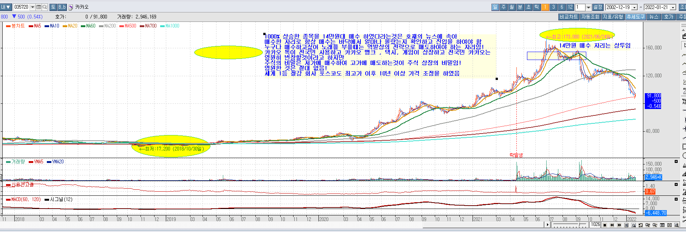
Task: Open the 내 dropdown at top left
Action: [6, 7]
